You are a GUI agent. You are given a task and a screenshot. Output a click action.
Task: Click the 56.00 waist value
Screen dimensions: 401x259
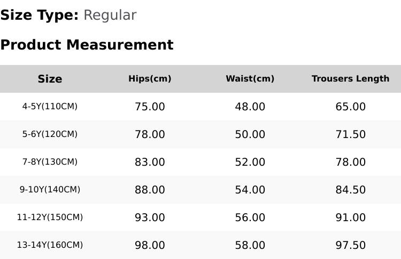[x=250, y=217]
